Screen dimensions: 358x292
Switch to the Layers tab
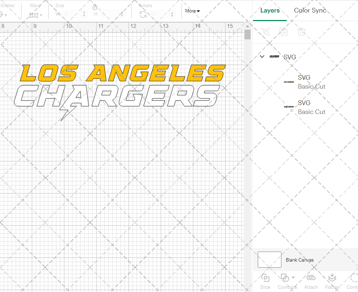coord(270,10)
